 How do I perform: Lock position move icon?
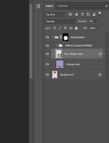[65, 28]
